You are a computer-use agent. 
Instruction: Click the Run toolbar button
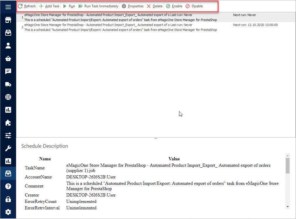[69, 6]
